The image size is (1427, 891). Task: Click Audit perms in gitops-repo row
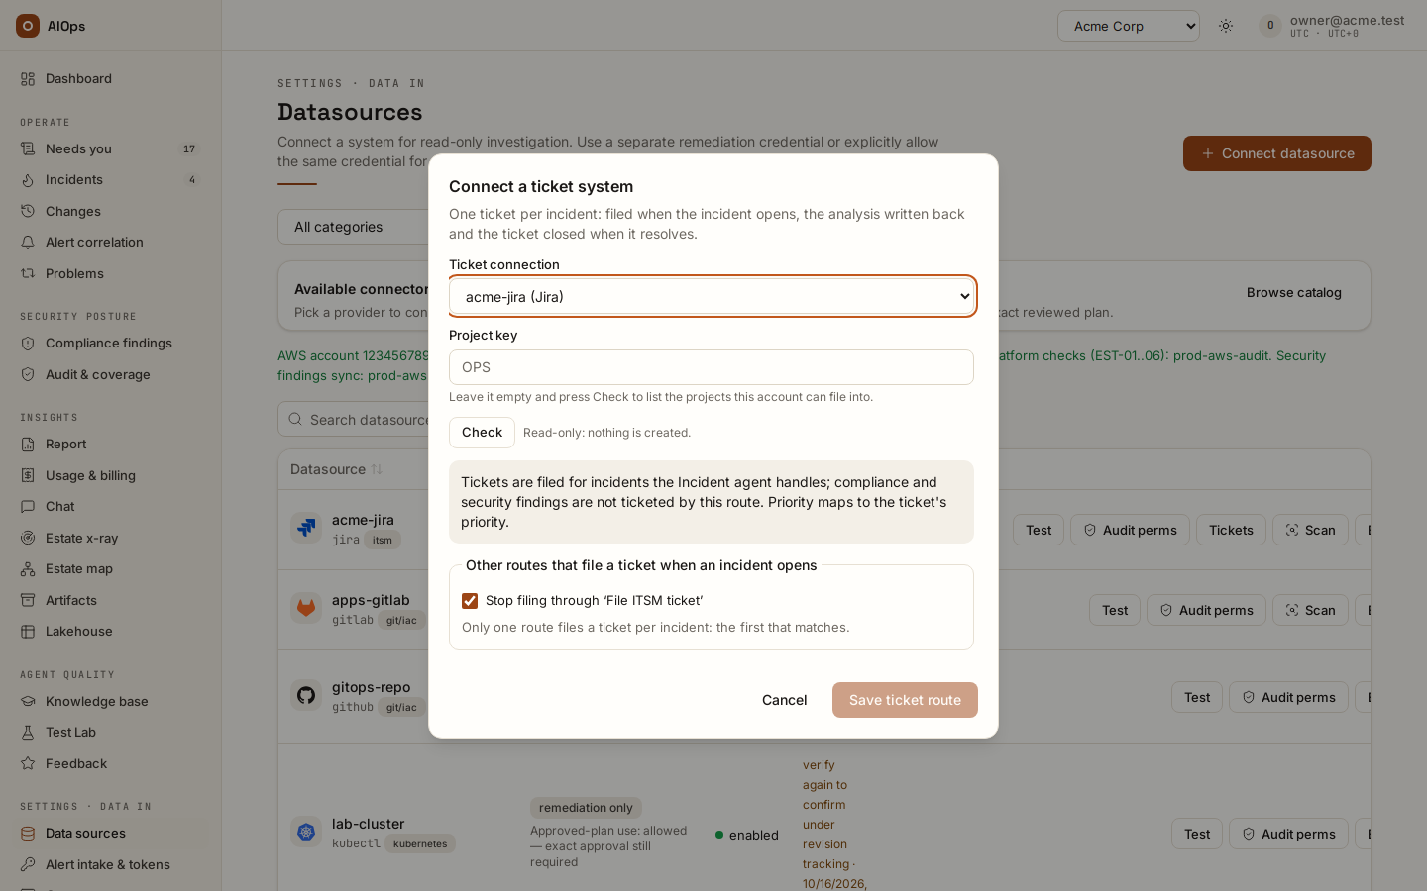click(1288, 697)
